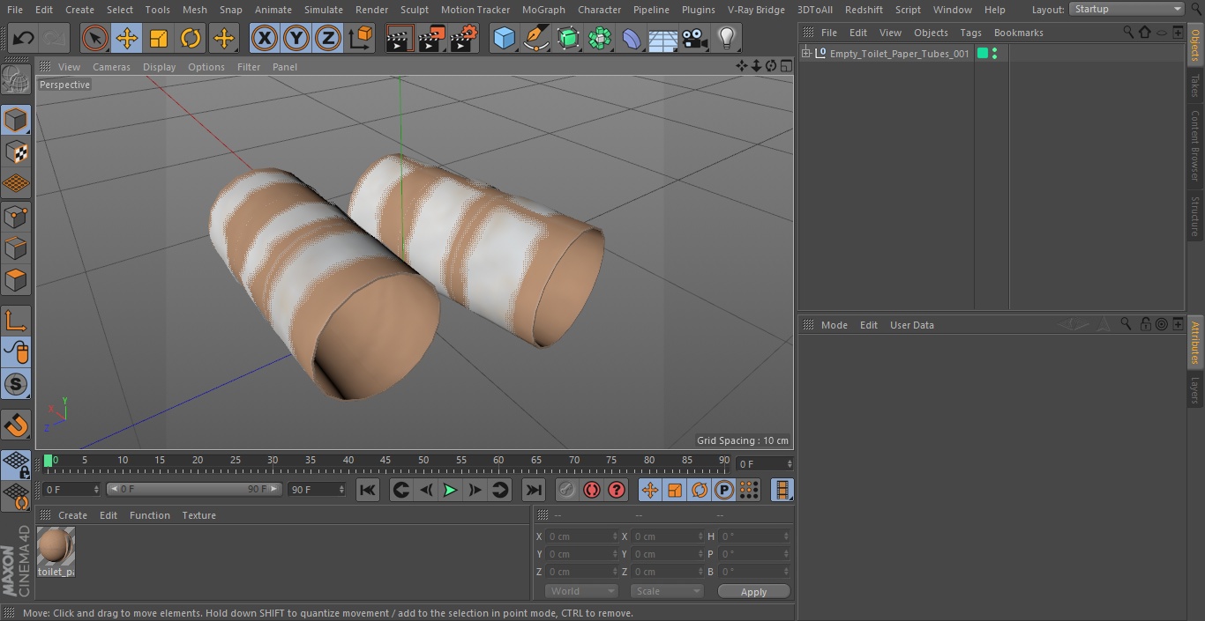Toggle Position keyframe recording icon
The width and height of the screenshot is (1205, 621).
pos(650,490)
